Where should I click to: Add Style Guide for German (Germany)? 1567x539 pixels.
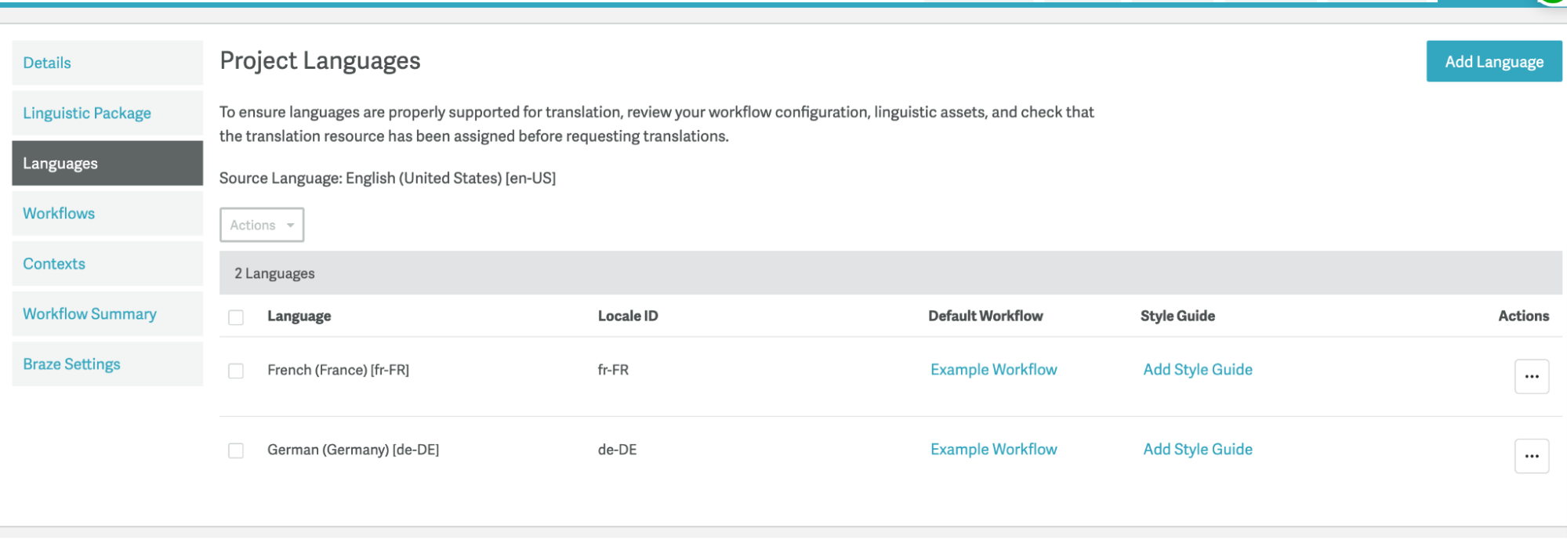click(x=1197, y=450)
